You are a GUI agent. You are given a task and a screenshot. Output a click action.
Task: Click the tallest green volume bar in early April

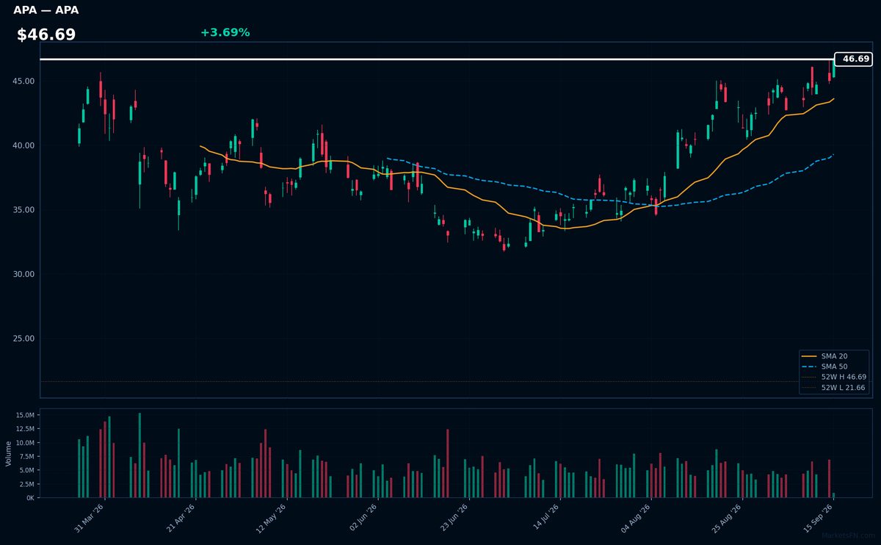(139, 455)
